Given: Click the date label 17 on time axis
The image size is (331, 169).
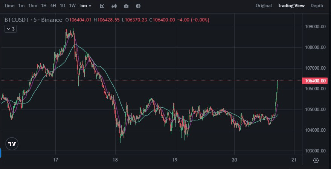Looking at the screenshot, I should click(55, 160).
